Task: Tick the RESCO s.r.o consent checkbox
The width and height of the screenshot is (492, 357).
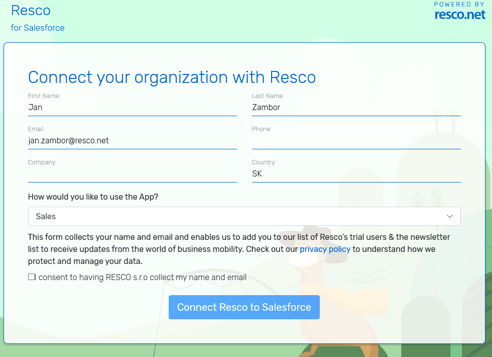Action: point(32,277)
